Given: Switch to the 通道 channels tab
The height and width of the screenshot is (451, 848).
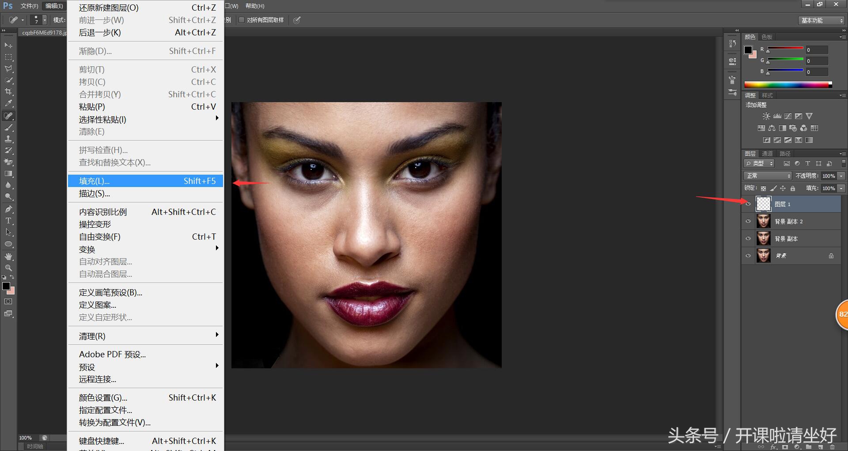Looking at the screenshot, I should 767,153.
